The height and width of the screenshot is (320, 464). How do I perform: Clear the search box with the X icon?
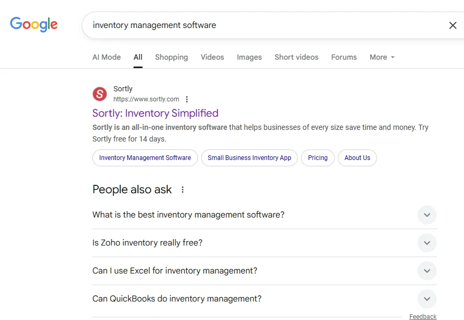tap(452, 25)
